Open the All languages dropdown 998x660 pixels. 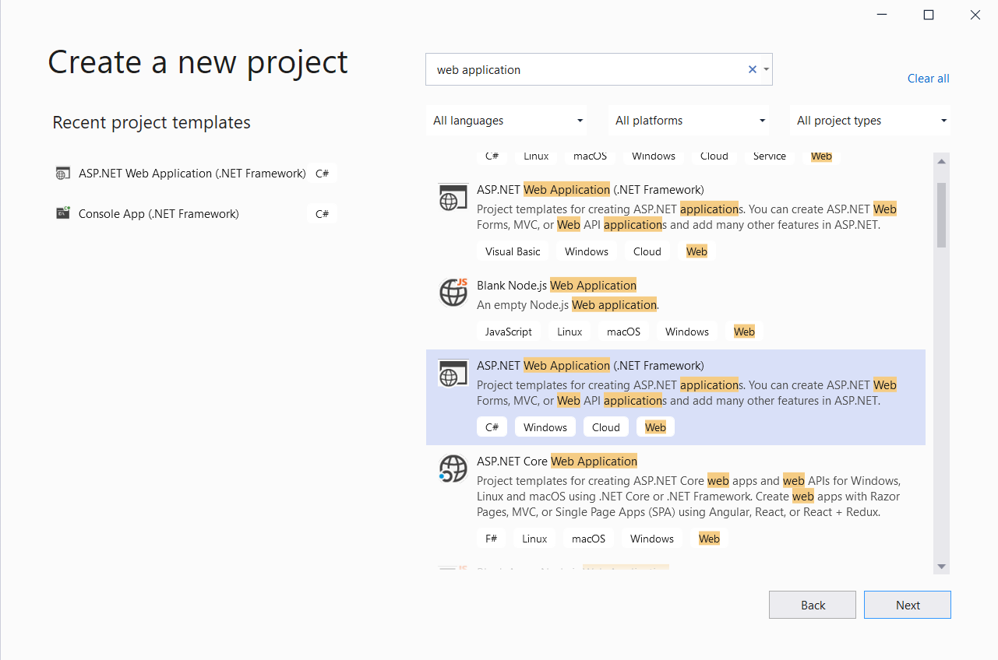point(508,121)
